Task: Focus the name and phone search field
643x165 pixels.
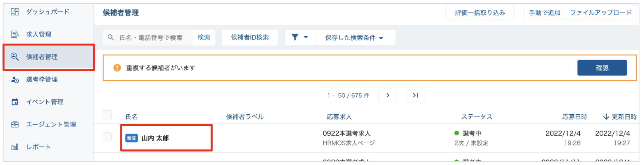Action: (152, 38)
